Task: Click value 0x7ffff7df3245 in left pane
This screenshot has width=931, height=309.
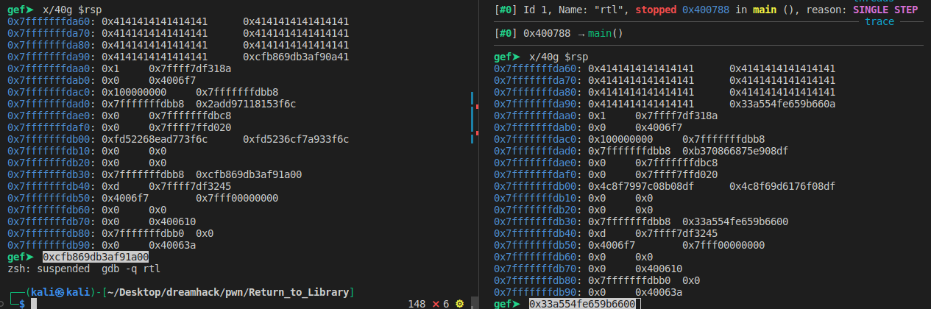Action: tap(190, 186)
